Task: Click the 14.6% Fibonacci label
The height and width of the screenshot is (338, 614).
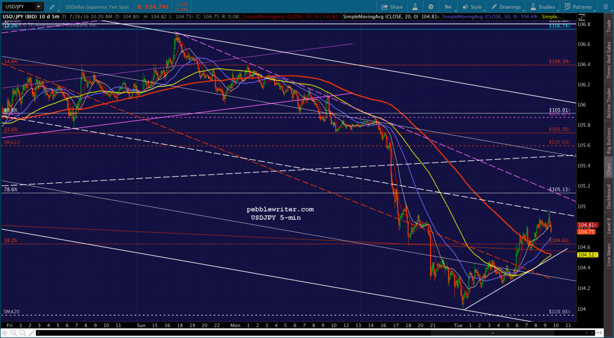Action: pyautogui.click(x=11, y=62)
